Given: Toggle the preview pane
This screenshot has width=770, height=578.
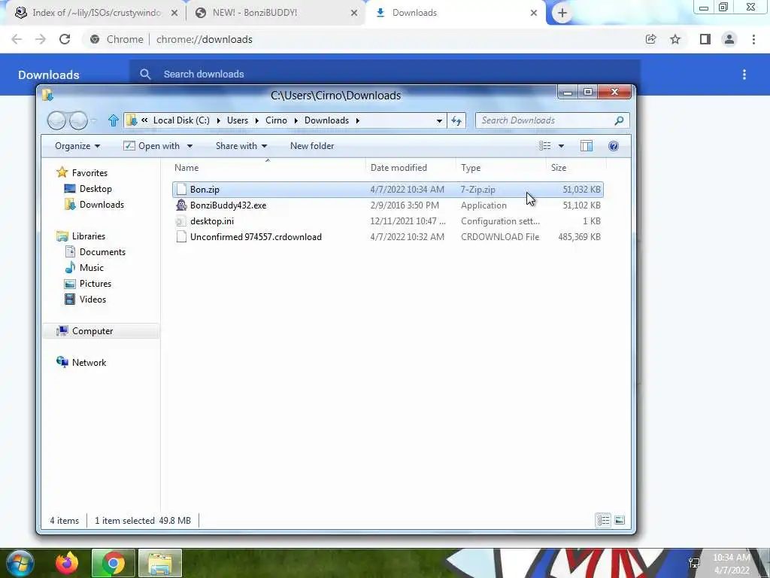Looking at the screenshot, I should 587,146.
